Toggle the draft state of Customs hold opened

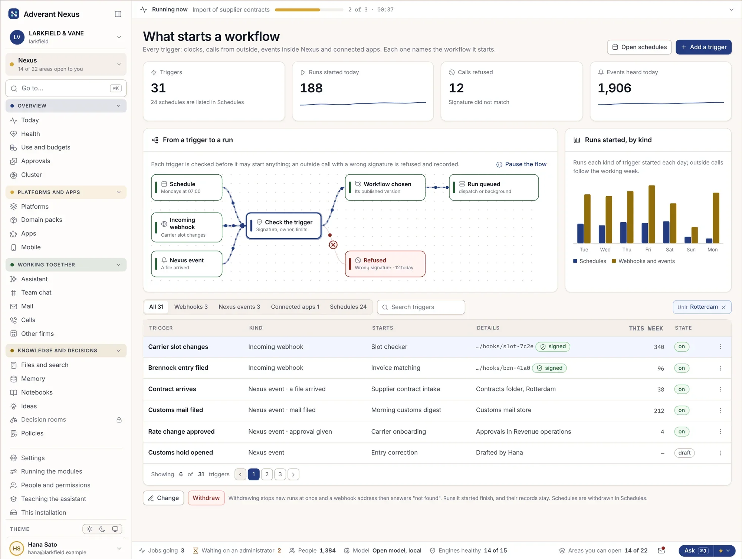[684, 453]
